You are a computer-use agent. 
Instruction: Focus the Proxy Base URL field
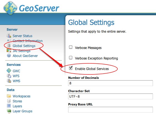pos(111,110)
